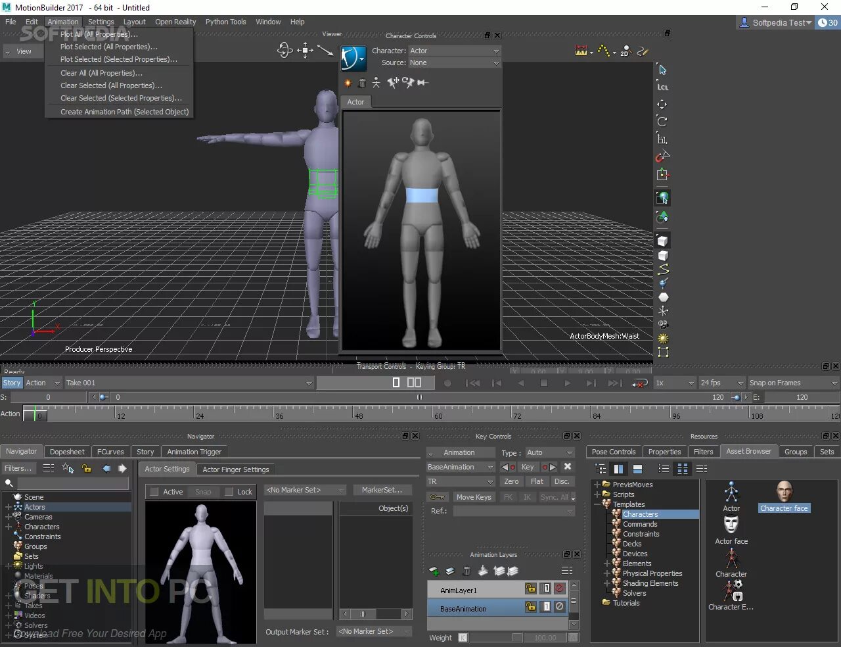Click the trash icon in Character Controls
Viewport: 841px width, 647px height.
click(362, 83)
